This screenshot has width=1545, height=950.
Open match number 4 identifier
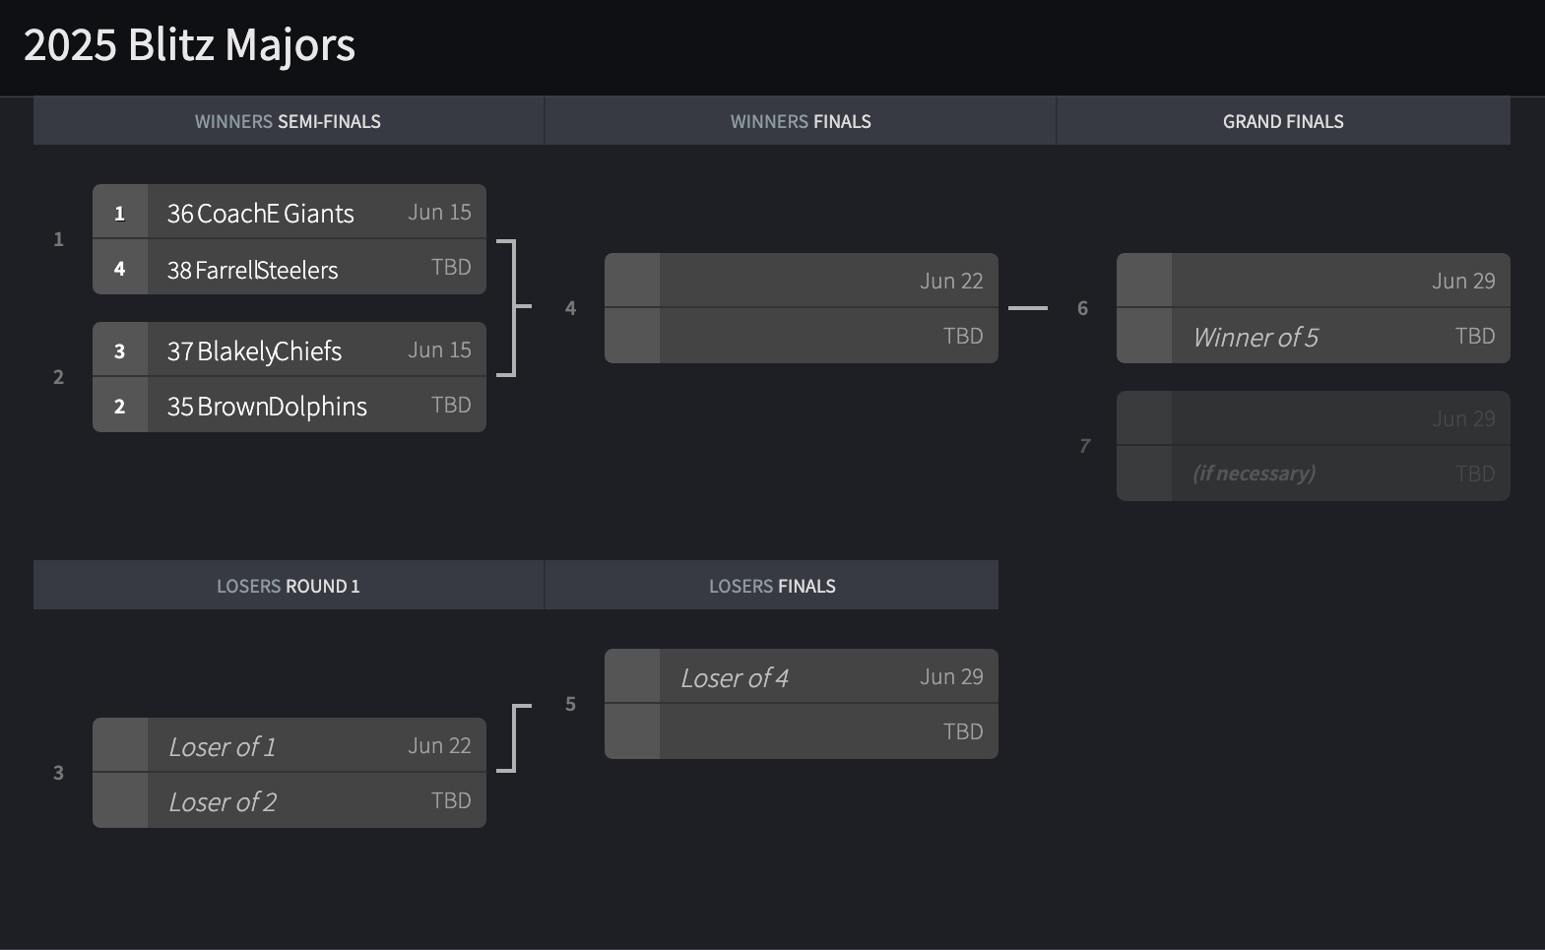pos(570,308)
